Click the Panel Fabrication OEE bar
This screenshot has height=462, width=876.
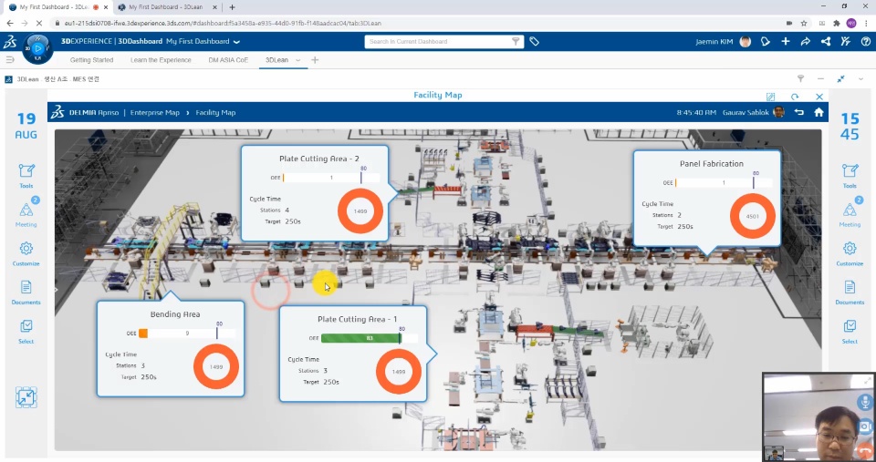[724, 182]
